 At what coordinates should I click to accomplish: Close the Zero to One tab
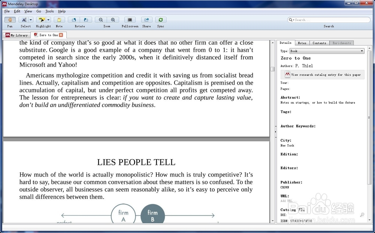click(61, 35)
